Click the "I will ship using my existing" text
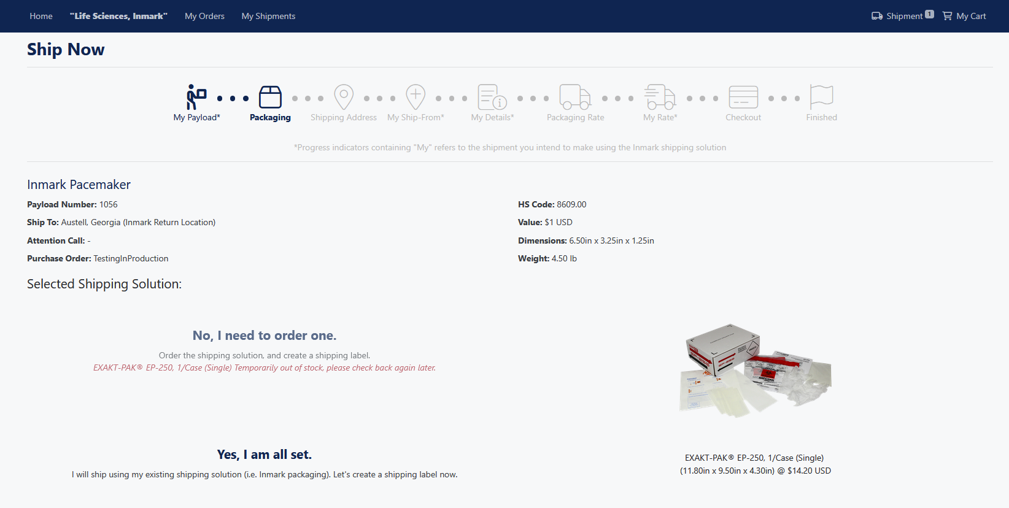This screenshot has width=1009, height=508. [265, 474]
